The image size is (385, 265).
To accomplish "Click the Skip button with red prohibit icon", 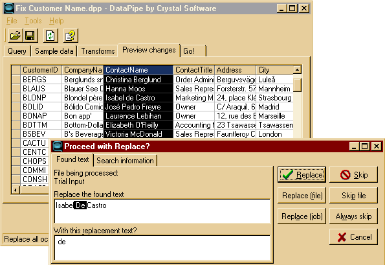I will [x=353, y=175].
